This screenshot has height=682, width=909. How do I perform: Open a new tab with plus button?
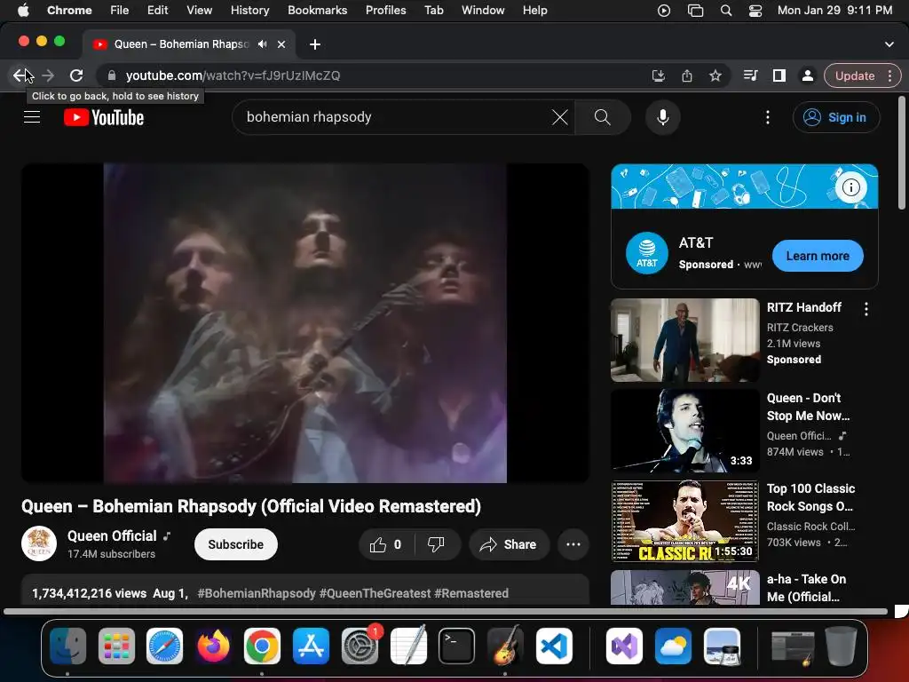(x=315, y=44)
